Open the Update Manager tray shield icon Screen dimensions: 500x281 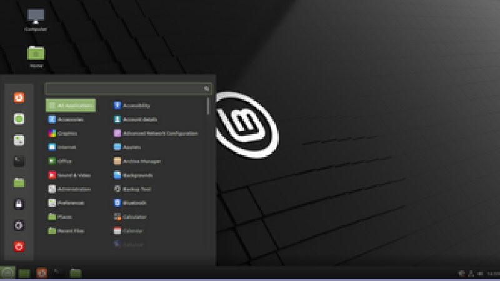(x=461, y=274)
